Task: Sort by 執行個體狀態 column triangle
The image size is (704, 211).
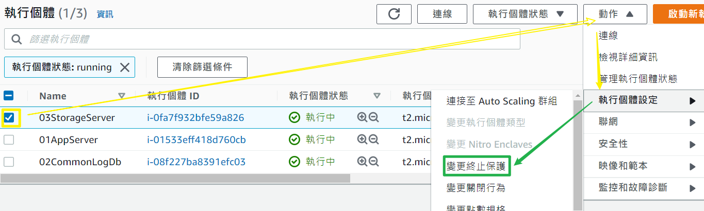Action: (376, 96)
